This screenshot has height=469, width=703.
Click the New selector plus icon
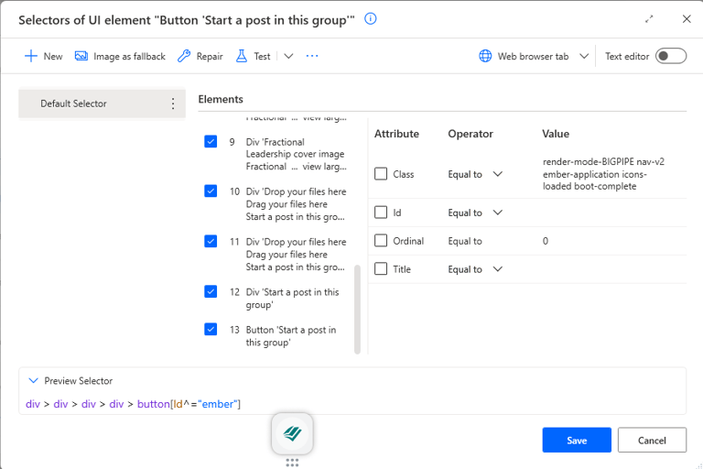pos(31,56)
